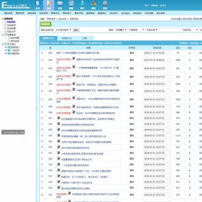
Task: Switch to the 已发布 (81) tab
Action: pyautogui.click(x=48, y=38)
